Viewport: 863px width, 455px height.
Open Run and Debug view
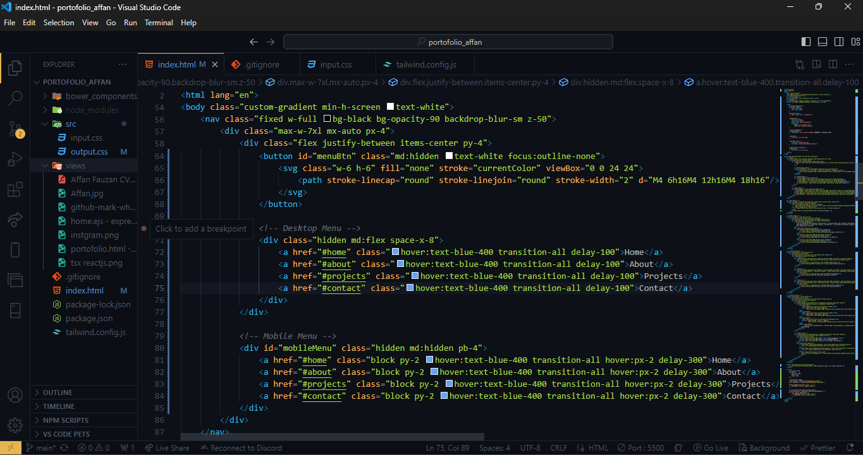[15, 160]
